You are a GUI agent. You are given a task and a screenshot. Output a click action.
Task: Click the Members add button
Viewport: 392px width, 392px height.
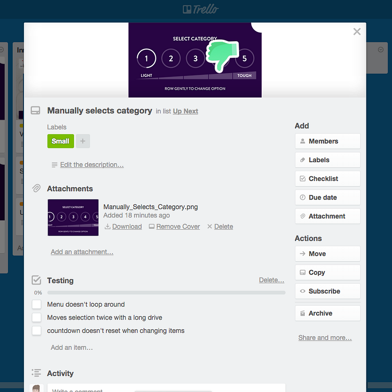[327, 141]
